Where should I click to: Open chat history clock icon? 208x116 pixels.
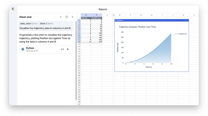pos(67,17)
